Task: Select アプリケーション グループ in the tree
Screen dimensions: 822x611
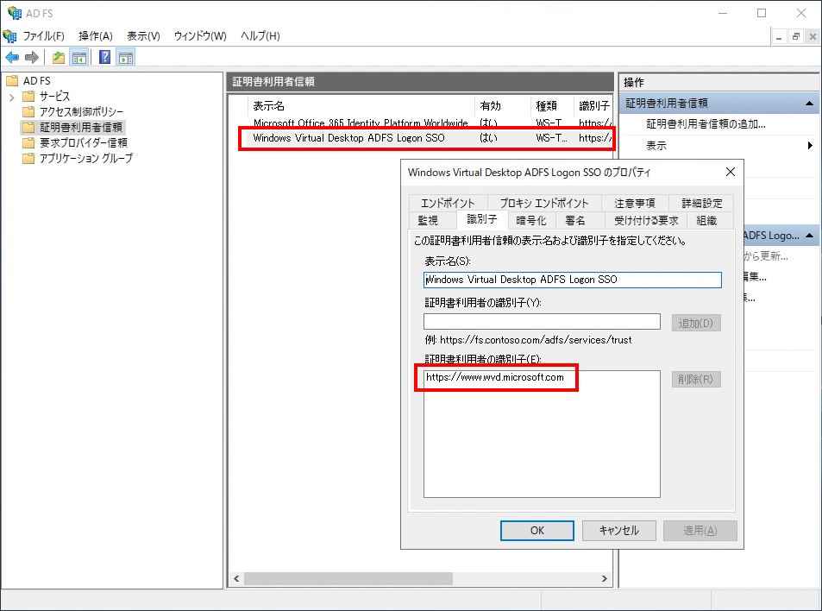Action: tap(86, 158)
